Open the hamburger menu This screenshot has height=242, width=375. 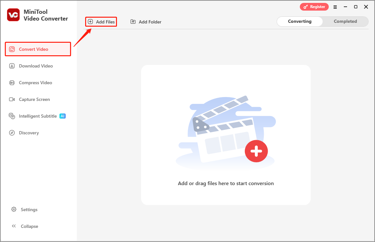[335, 6]
